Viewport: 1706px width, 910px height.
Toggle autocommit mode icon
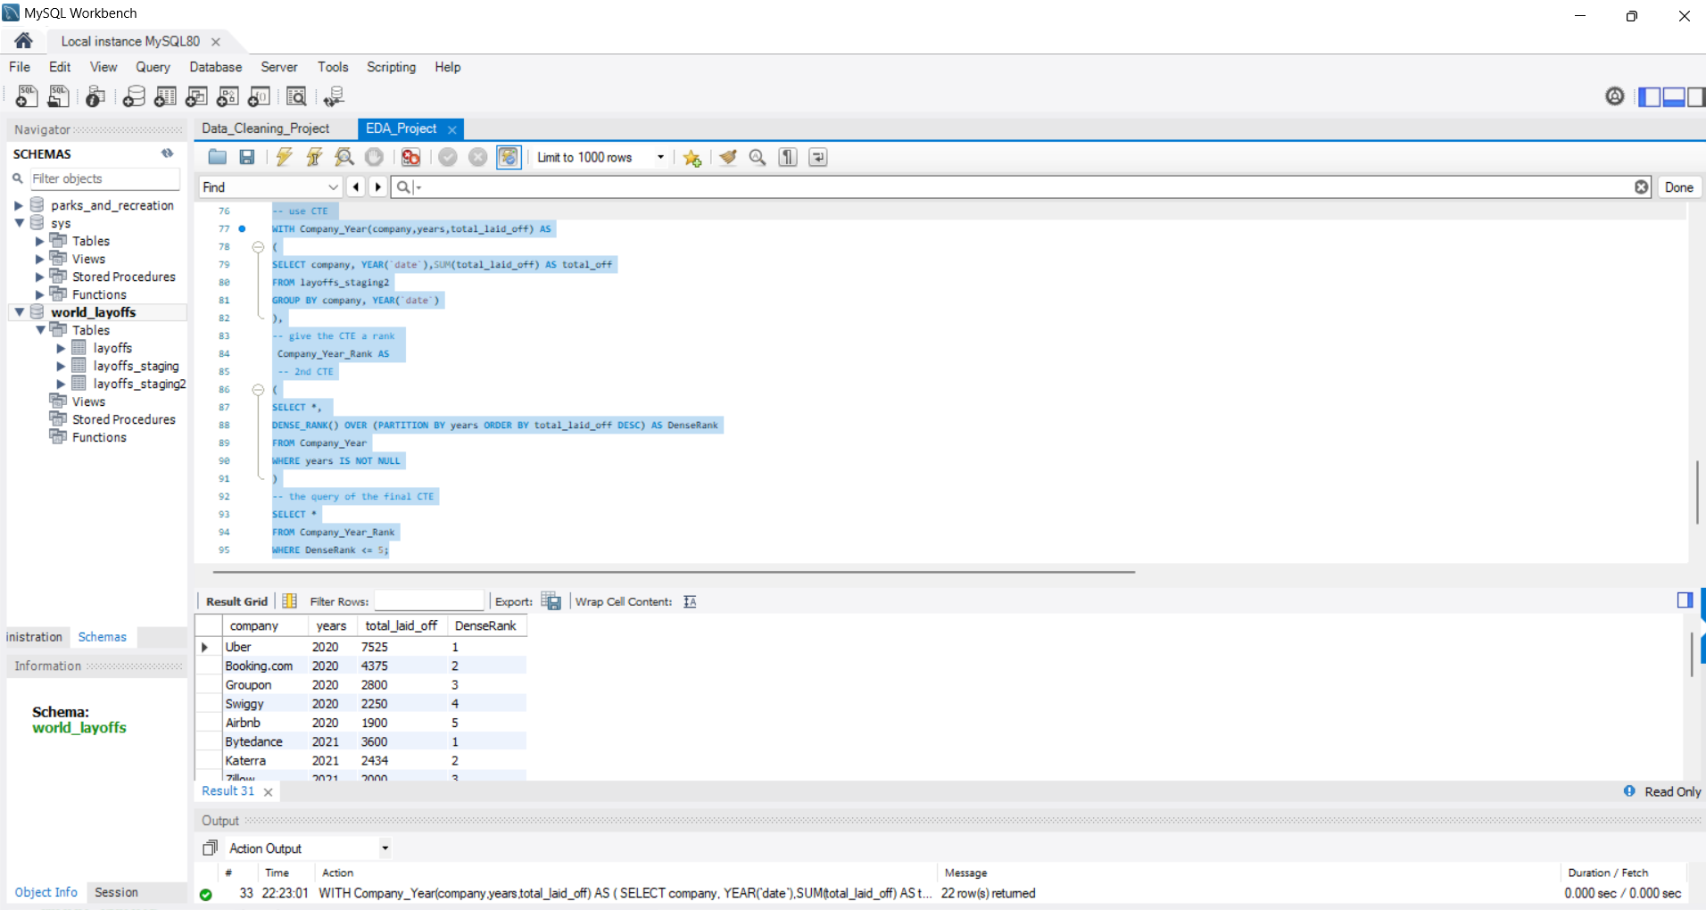[x=509, y=157]
